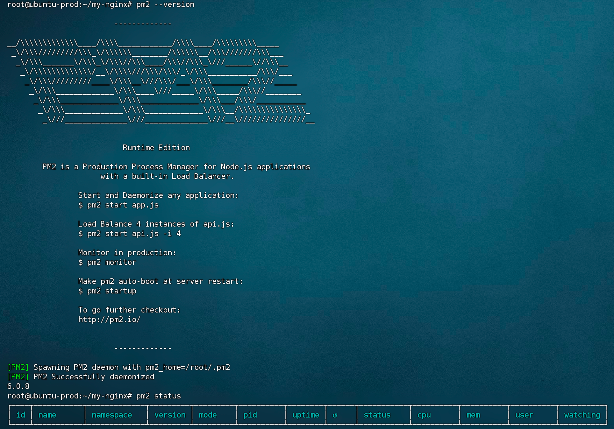The image size is (614, 429).
Task: Click the pid column header
Action: point(250,415)
